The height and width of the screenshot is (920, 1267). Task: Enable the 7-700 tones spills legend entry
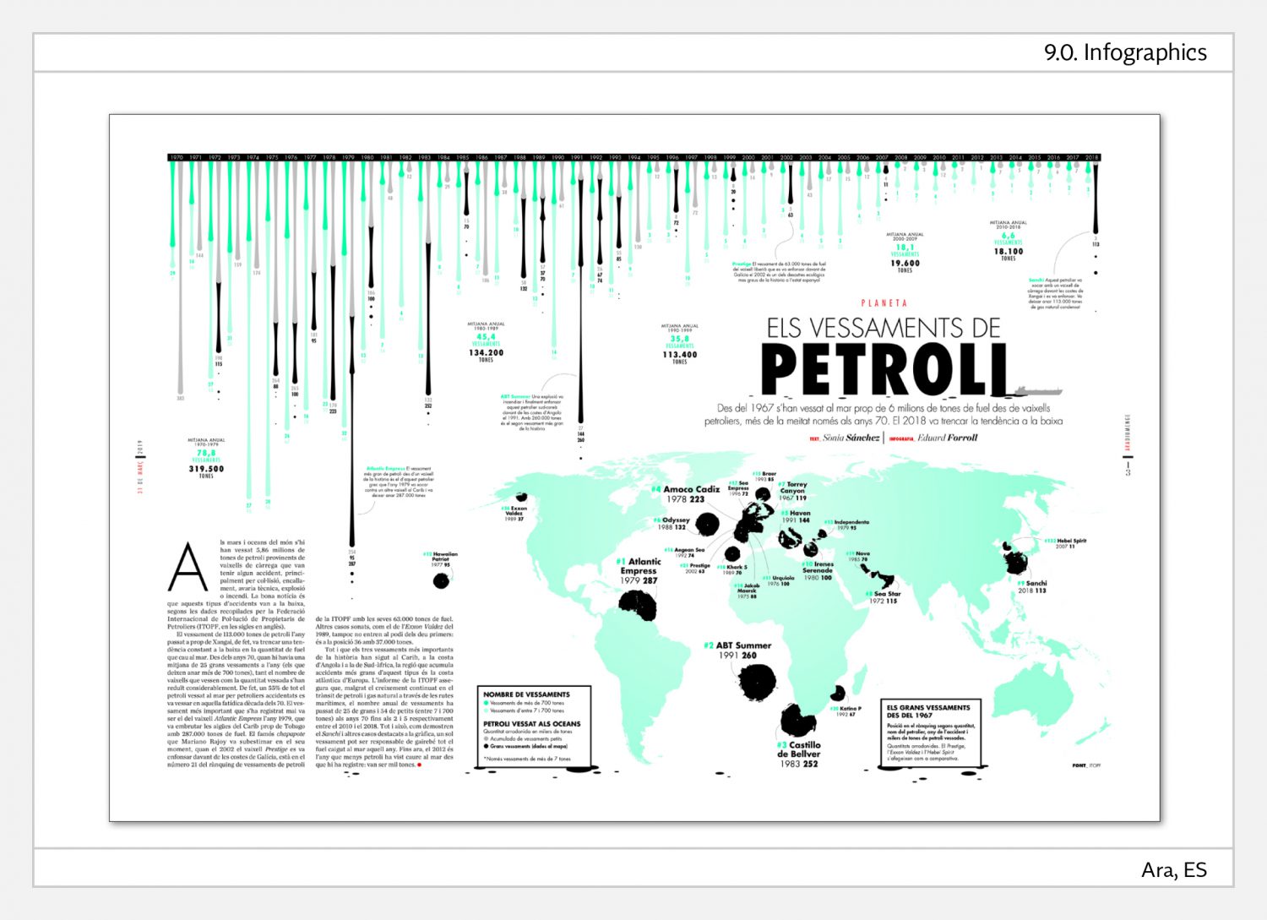click(485, 710)
